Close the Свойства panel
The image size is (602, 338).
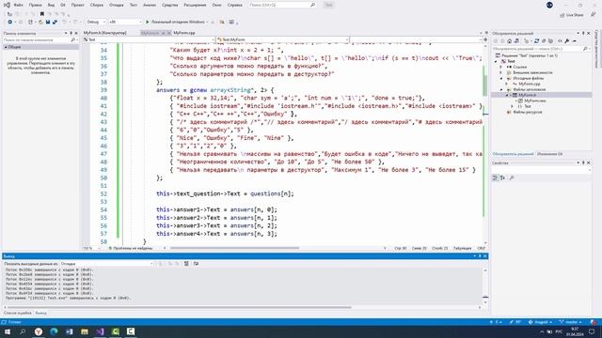click(x=589, y=162)
